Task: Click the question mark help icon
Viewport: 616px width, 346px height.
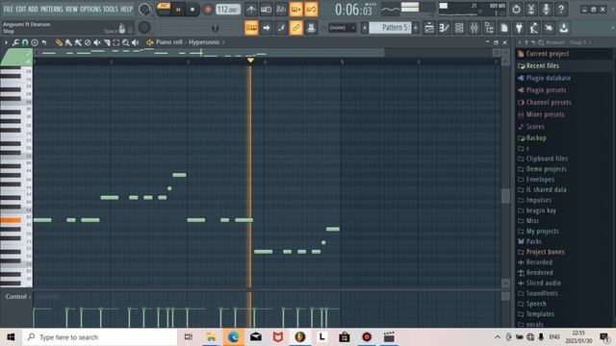Action: point(561,9)
